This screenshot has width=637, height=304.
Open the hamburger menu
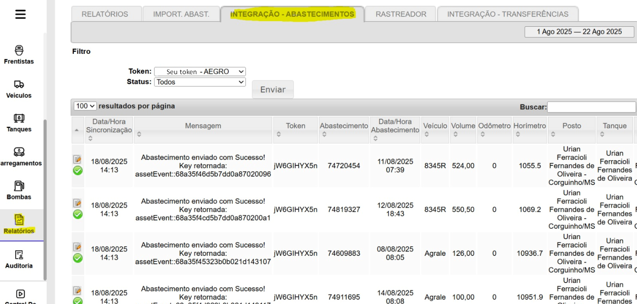20,14
